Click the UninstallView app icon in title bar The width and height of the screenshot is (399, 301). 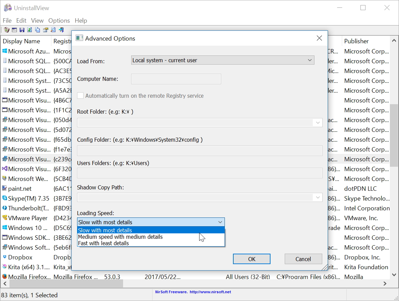coord(8,8)
